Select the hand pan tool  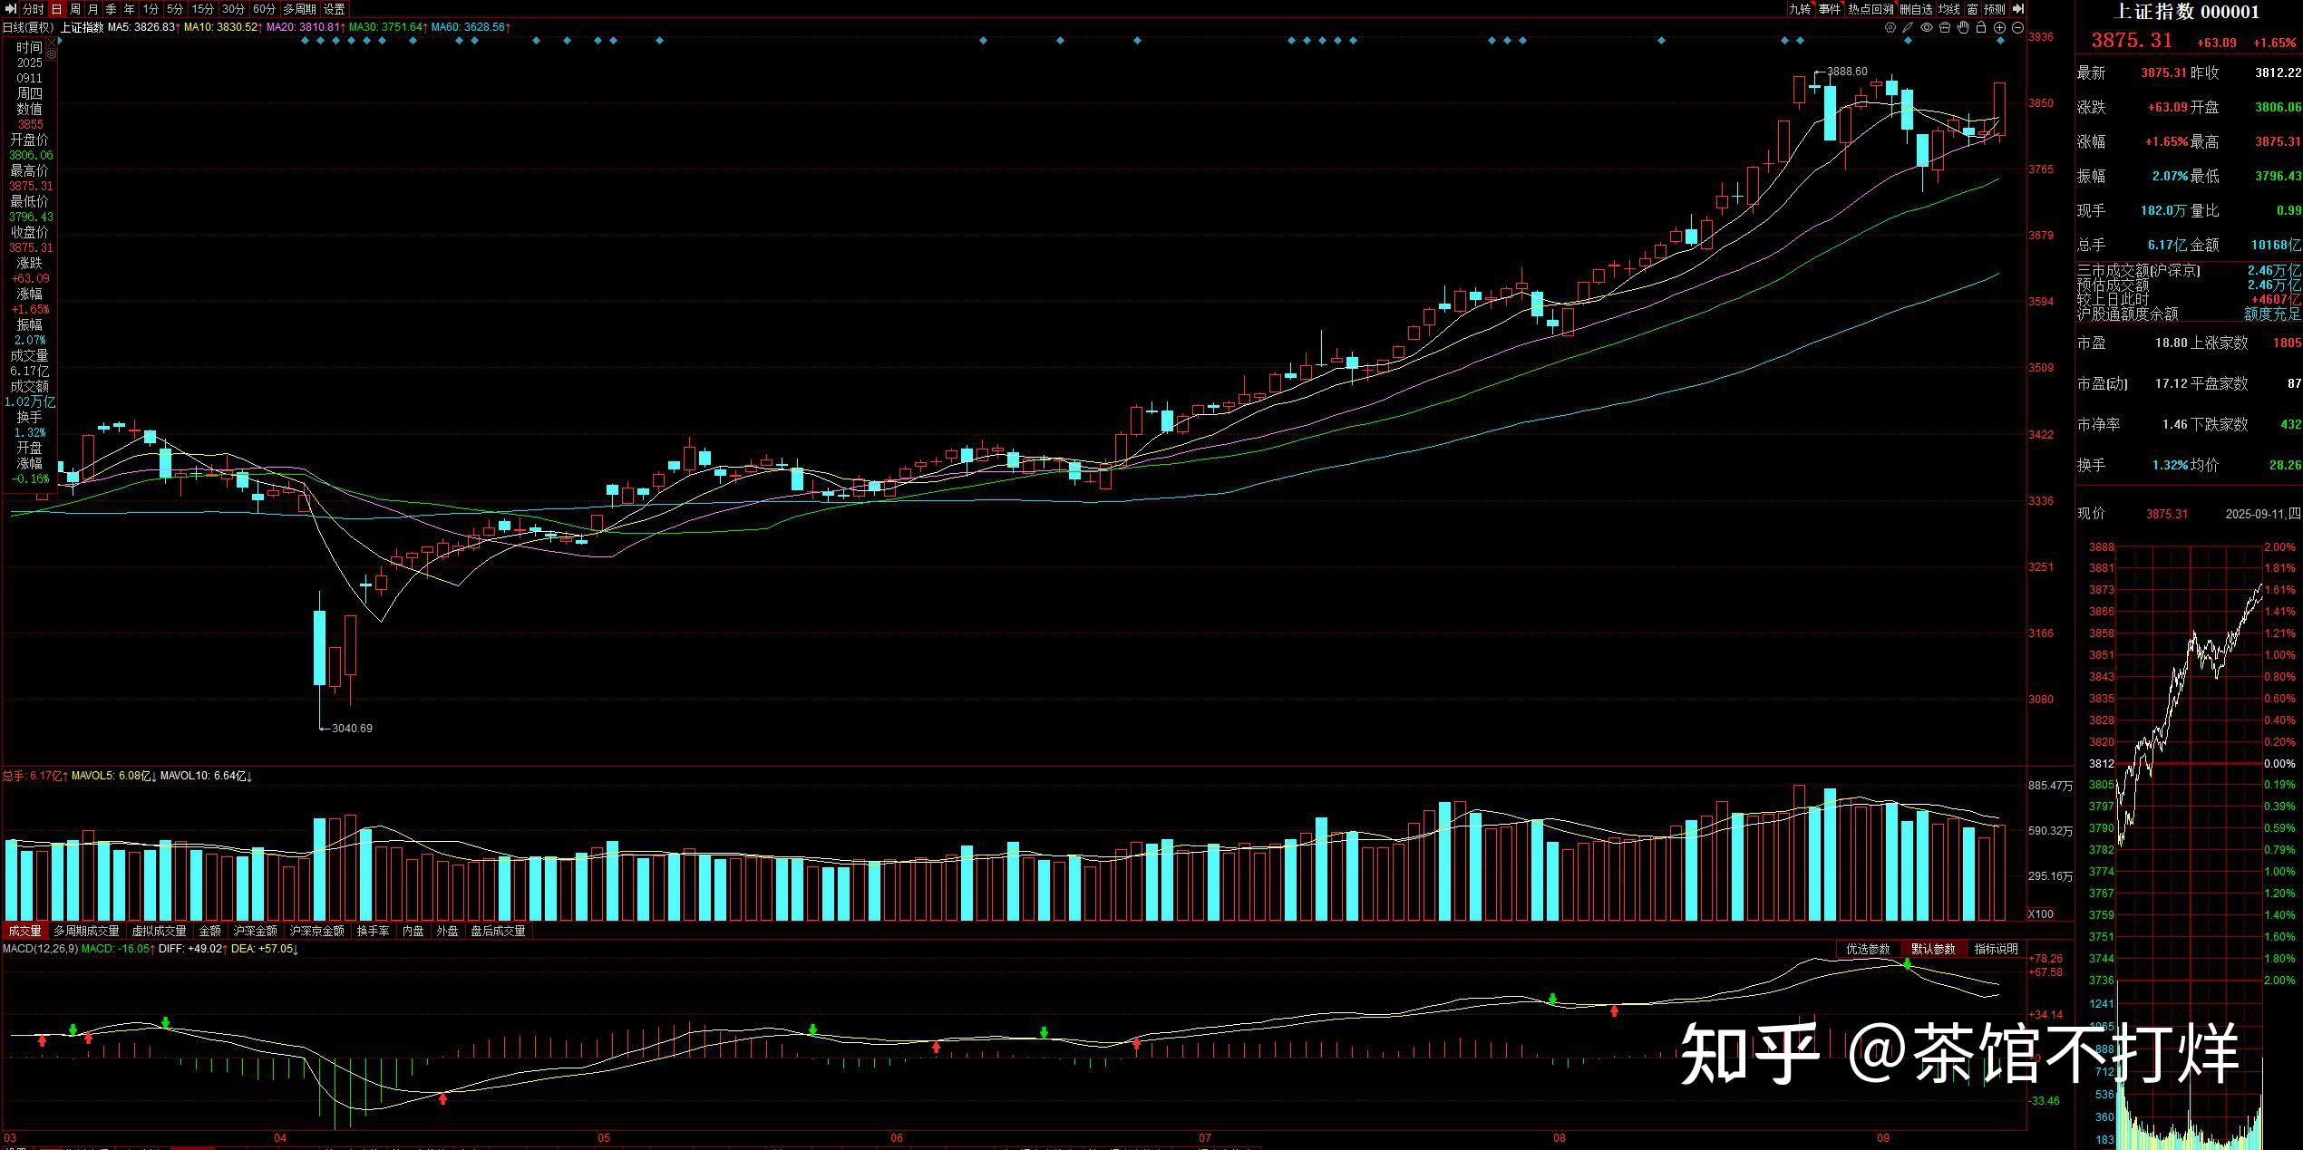1963,27
